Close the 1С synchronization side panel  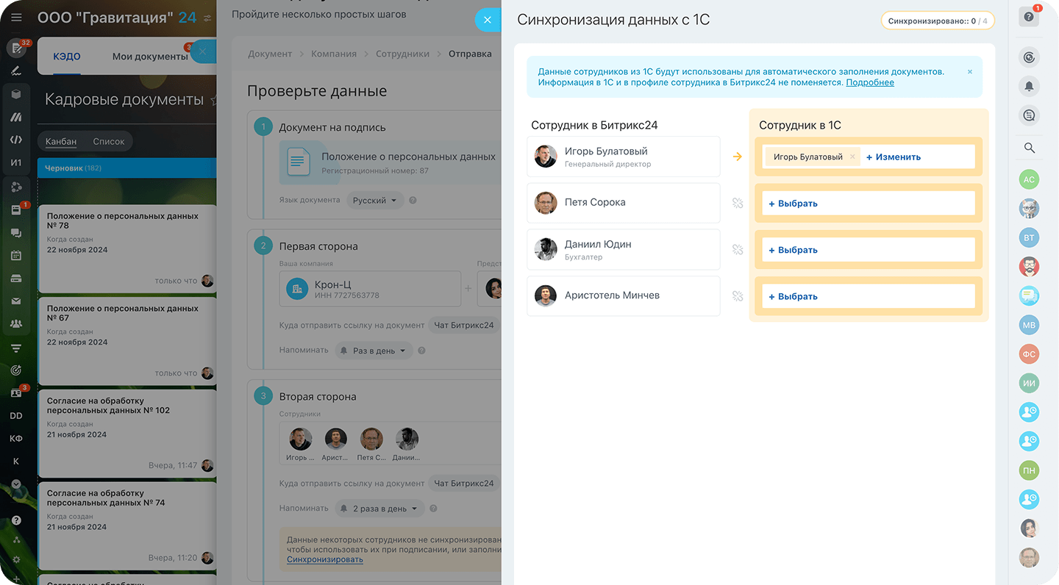pos(488,20)
